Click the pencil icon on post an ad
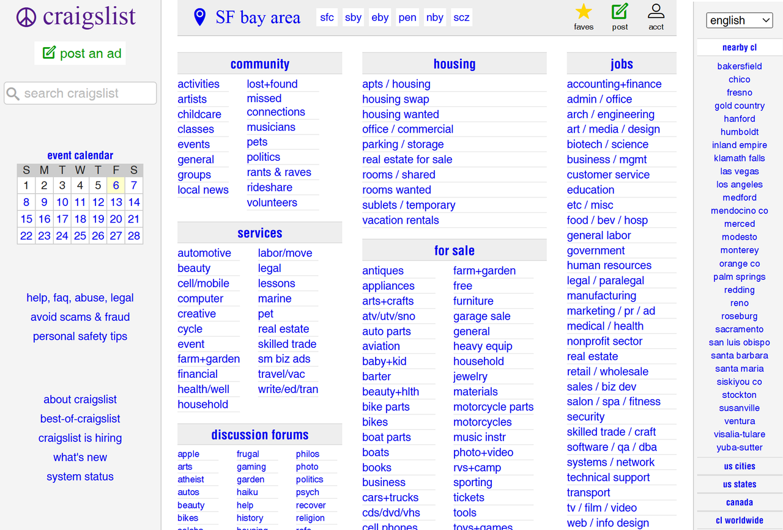Image resolution: width=783 pixels, height=530 pixels. click(48, 53)
